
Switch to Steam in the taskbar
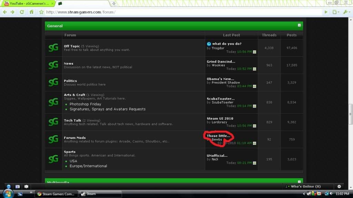coord(100,194)
